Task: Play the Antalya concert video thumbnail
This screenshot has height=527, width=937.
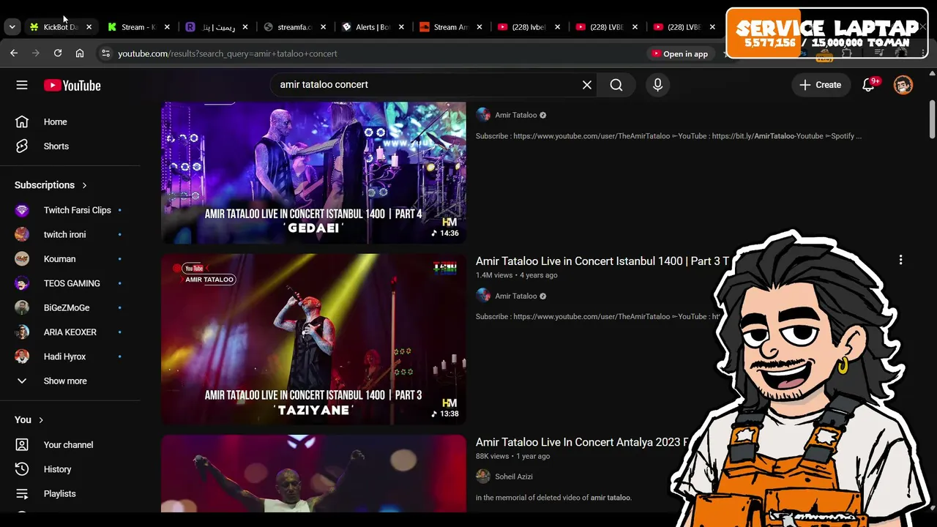Action: pos(313,474)
